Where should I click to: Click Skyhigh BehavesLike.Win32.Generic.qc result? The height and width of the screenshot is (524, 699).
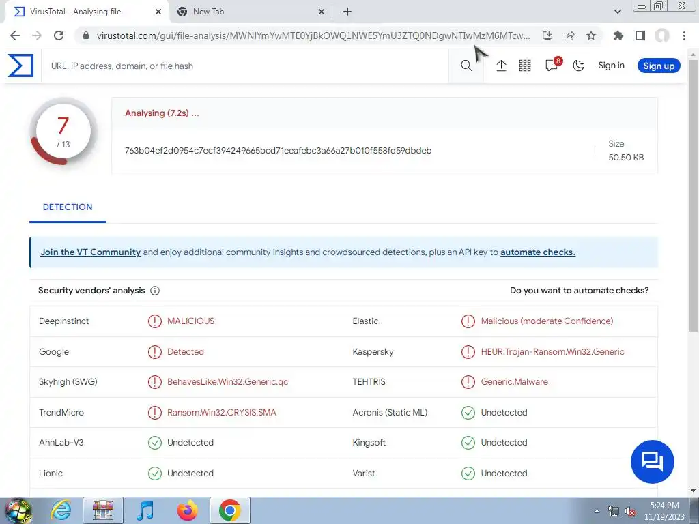(227, 382)
